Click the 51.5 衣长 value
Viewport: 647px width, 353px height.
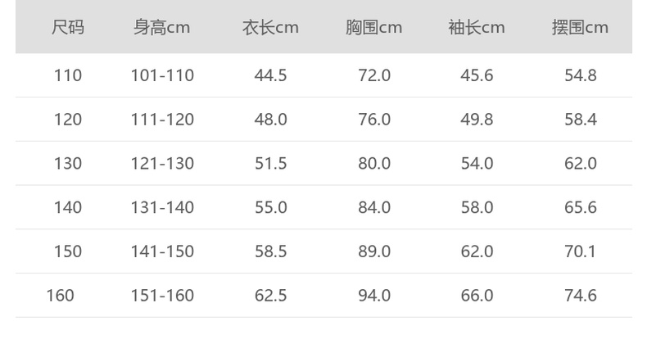270,164
